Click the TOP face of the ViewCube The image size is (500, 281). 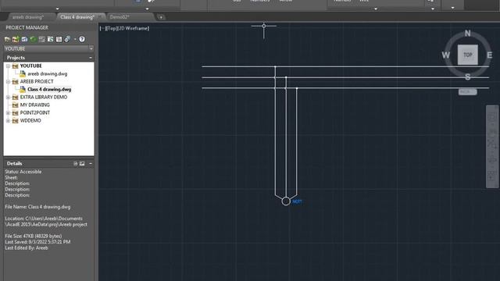467,55
